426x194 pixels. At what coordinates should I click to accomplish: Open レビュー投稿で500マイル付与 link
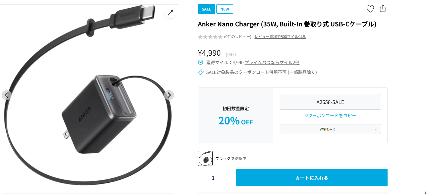pos(280,37)
